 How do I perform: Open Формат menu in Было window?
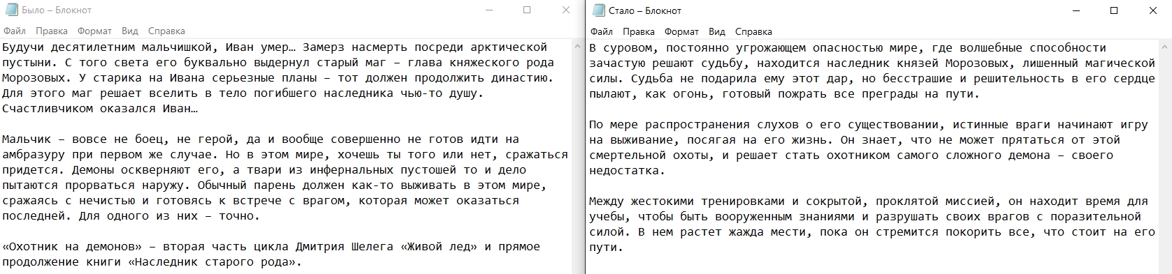pos(94,31)
